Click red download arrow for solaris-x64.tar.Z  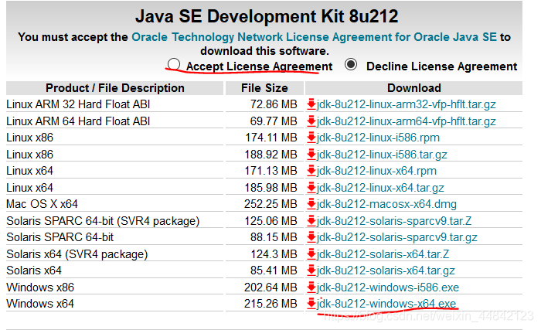pos(311,253)
